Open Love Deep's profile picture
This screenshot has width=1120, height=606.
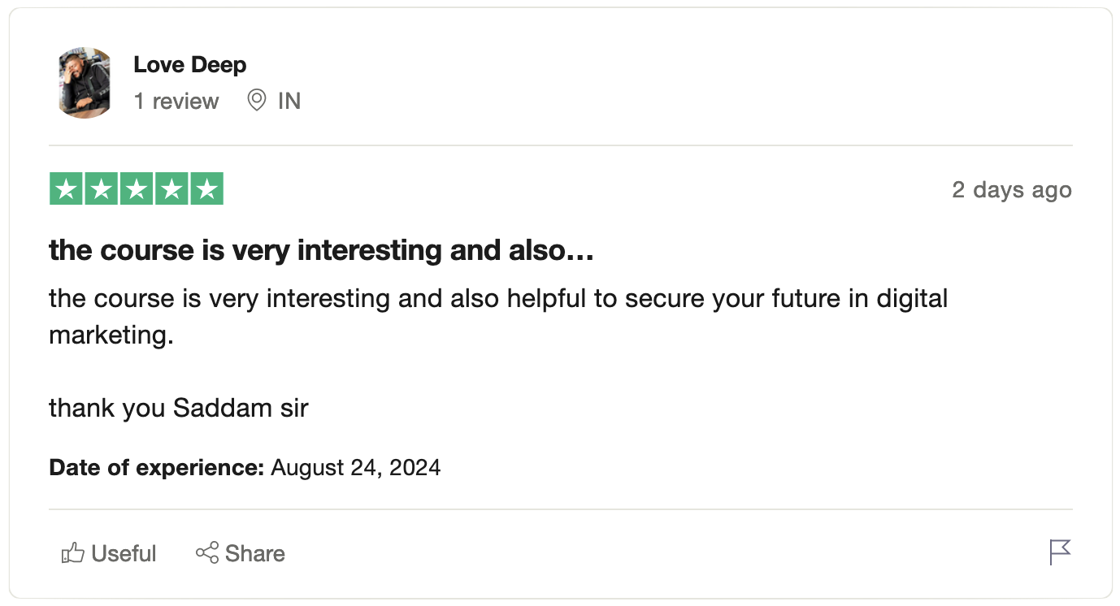point(85,83)
